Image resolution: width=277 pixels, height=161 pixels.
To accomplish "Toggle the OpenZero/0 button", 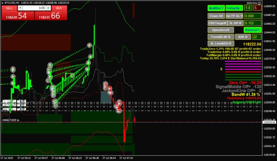I will (221, 30).
